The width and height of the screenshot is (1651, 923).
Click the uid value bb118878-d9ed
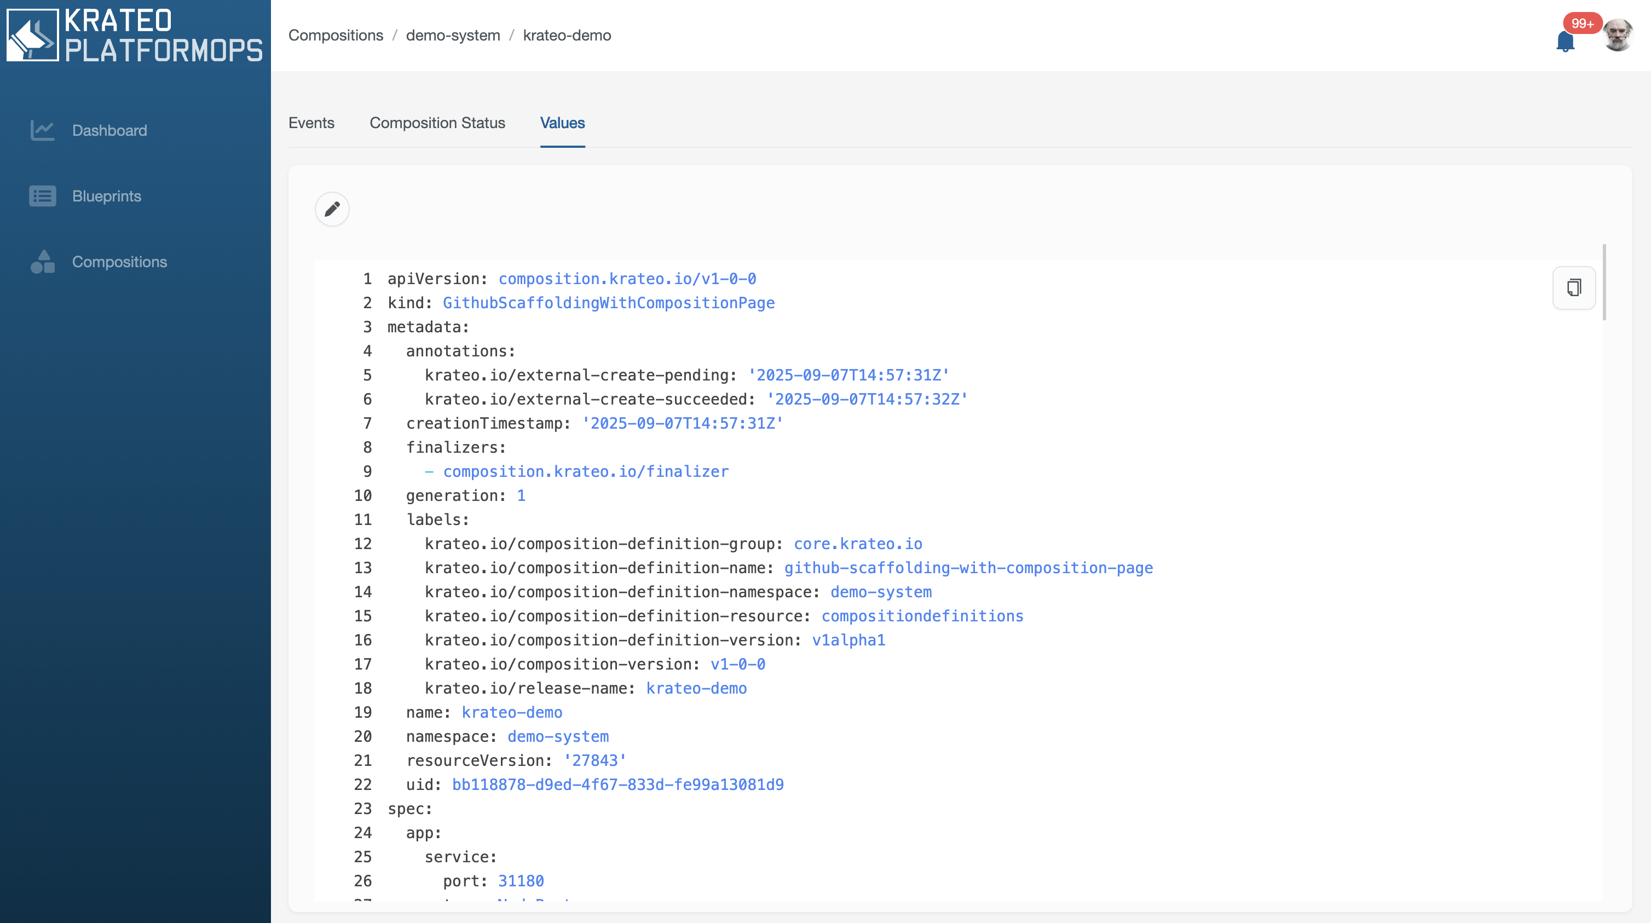coord(618,785)
